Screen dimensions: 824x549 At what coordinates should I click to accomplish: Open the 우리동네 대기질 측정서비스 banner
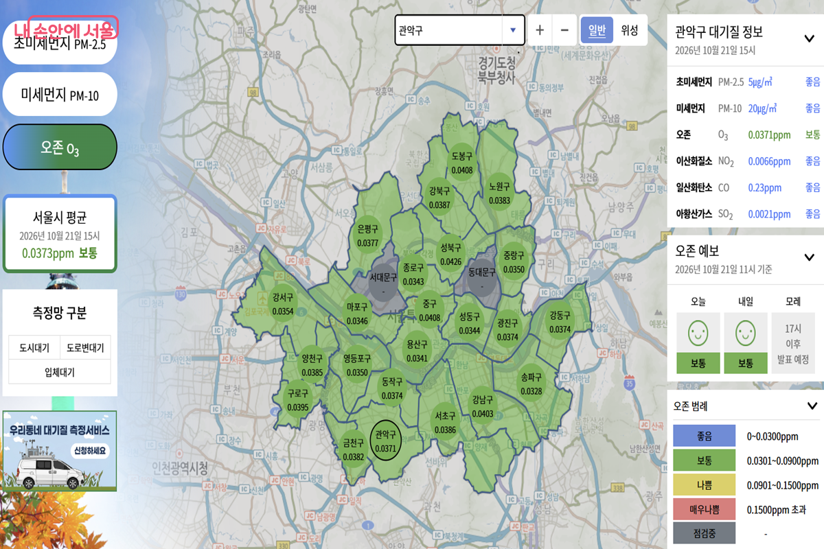(x=60, y=451)
